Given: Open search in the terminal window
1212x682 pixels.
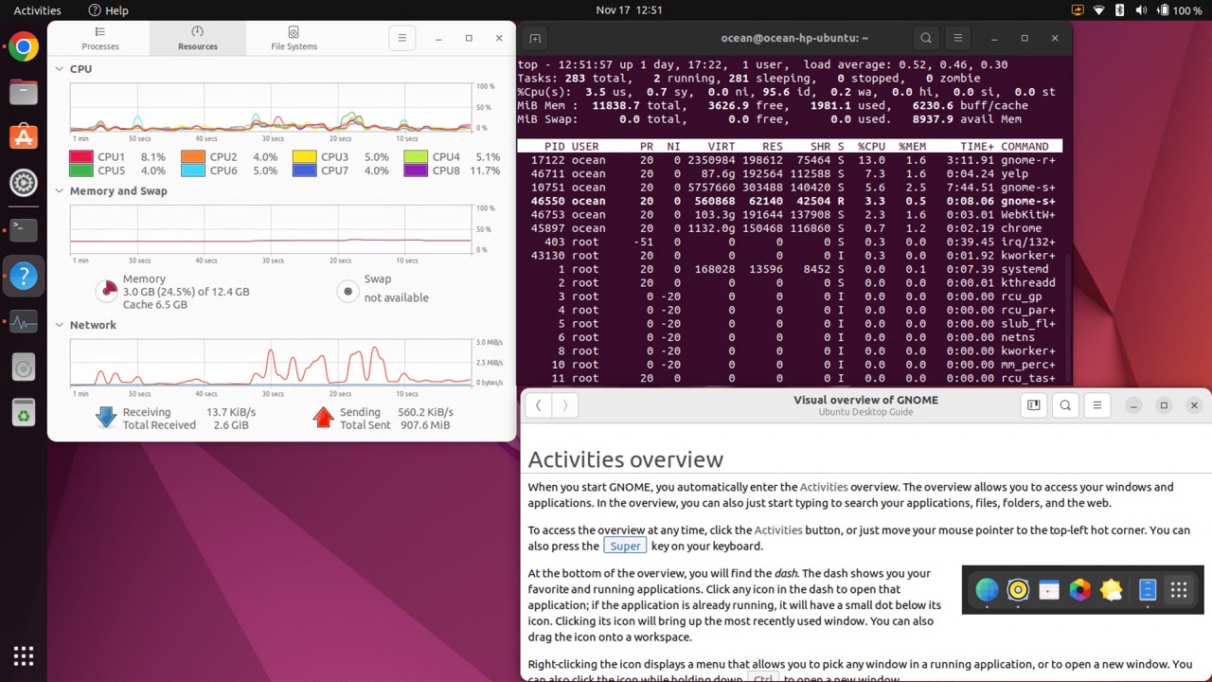Looking at the screenshot, I should (x=926, y=38).
